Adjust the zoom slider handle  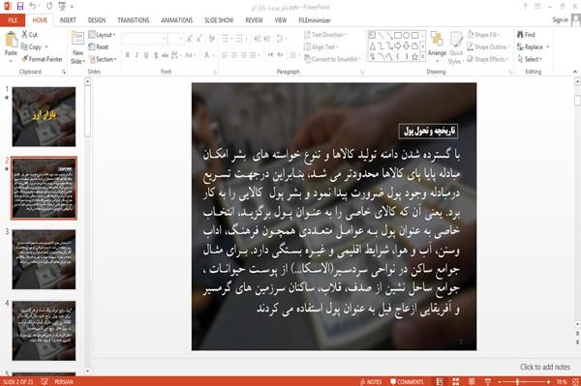point(517,381)
